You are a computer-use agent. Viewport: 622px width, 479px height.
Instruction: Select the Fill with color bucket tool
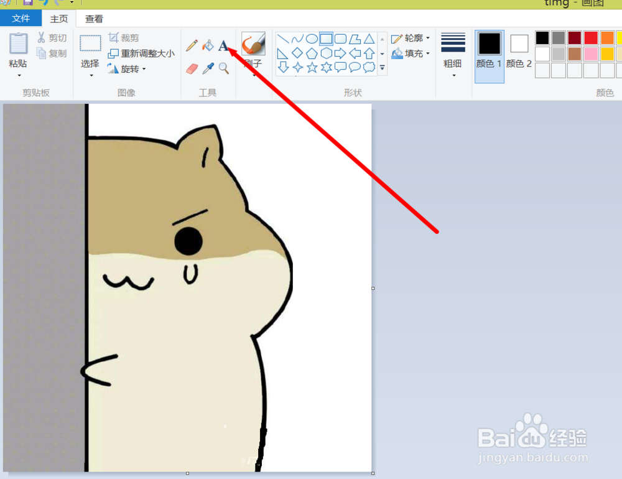(208, 45)
